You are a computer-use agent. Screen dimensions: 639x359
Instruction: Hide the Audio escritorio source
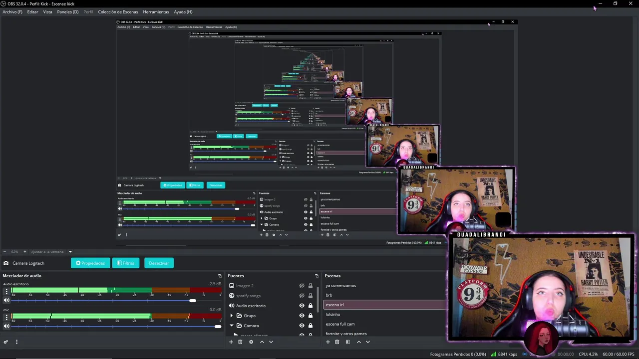[x=302, y=306]
